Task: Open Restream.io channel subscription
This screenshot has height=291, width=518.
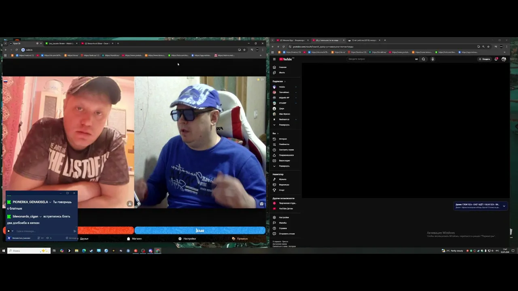Action: click(284, 119)
